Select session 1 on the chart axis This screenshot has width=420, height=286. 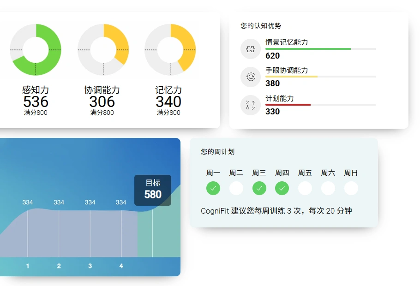(x=28, y=266)
